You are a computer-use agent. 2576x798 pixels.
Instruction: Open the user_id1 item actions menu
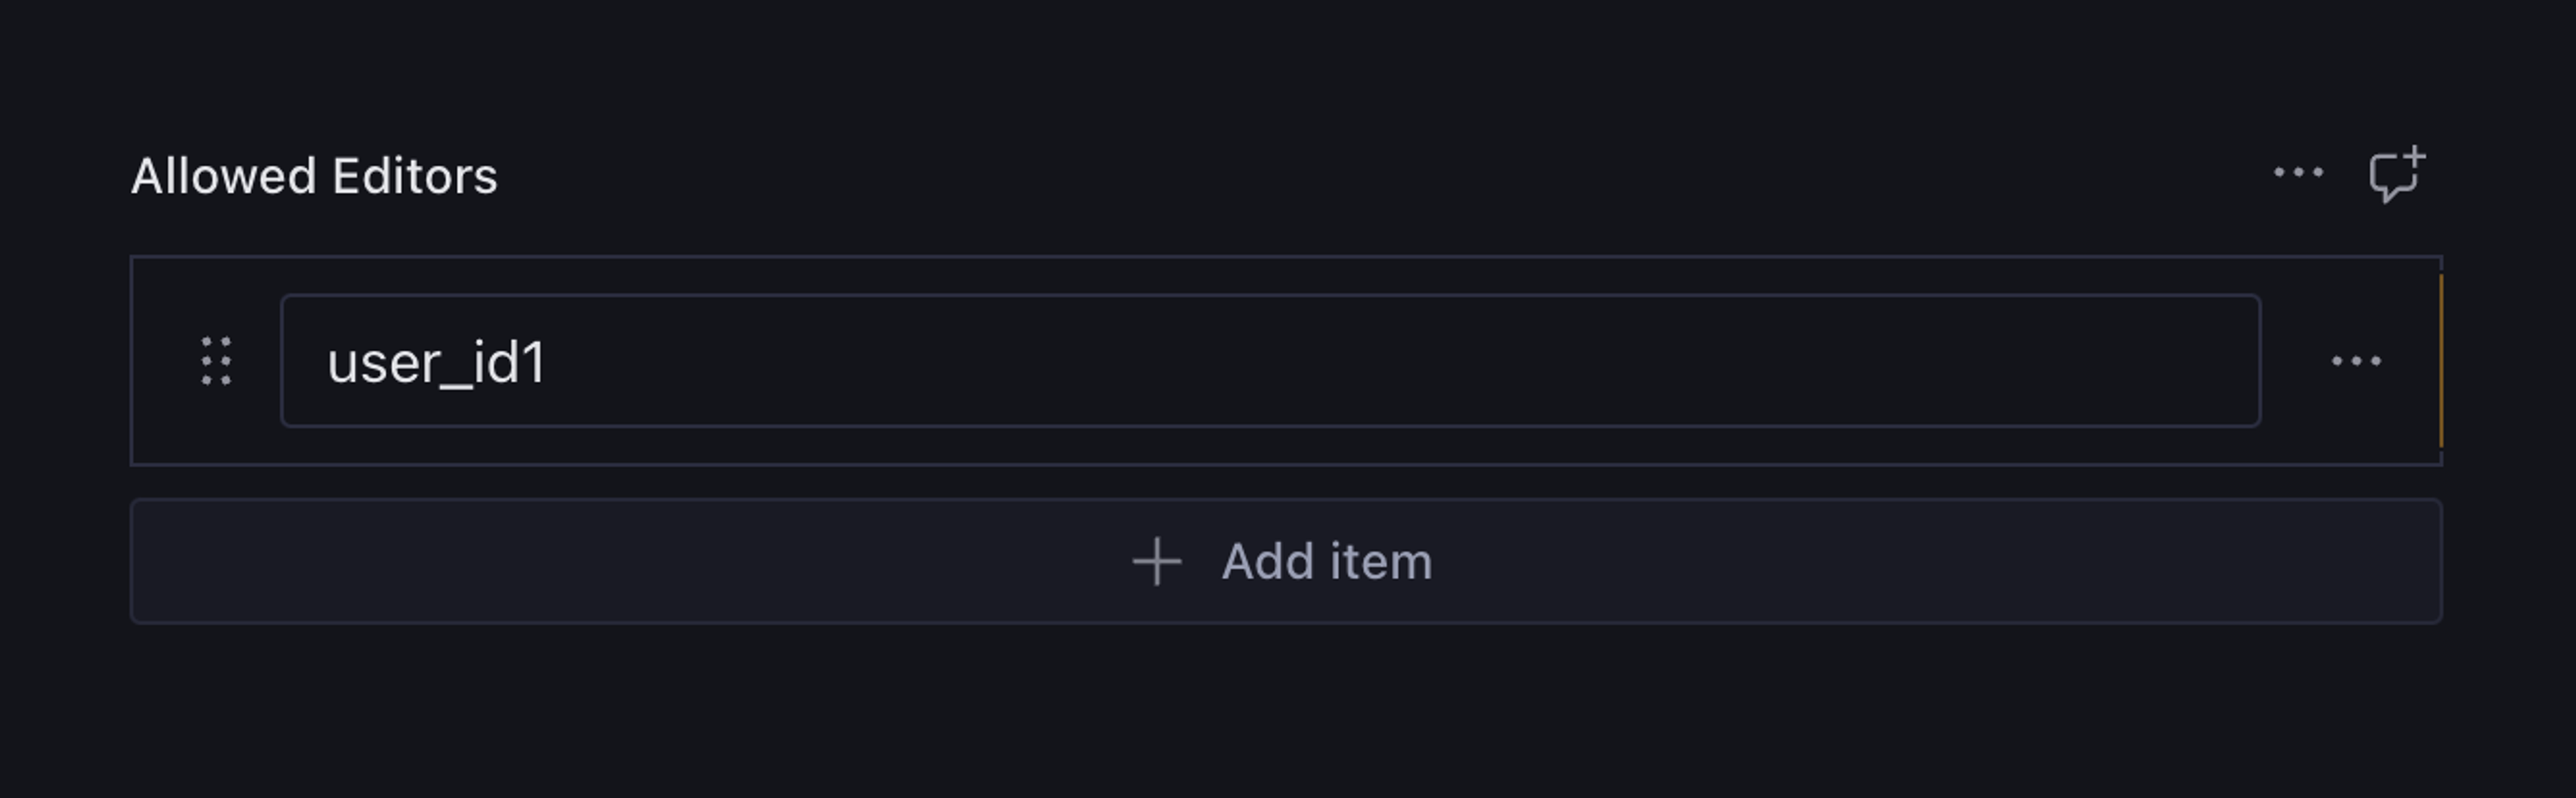[2356, 361]
